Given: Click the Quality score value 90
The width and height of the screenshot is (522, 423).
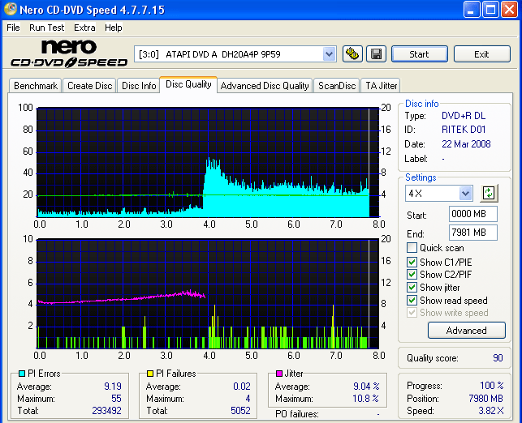Looking at the screenshot, I should (x=498, y=358).
